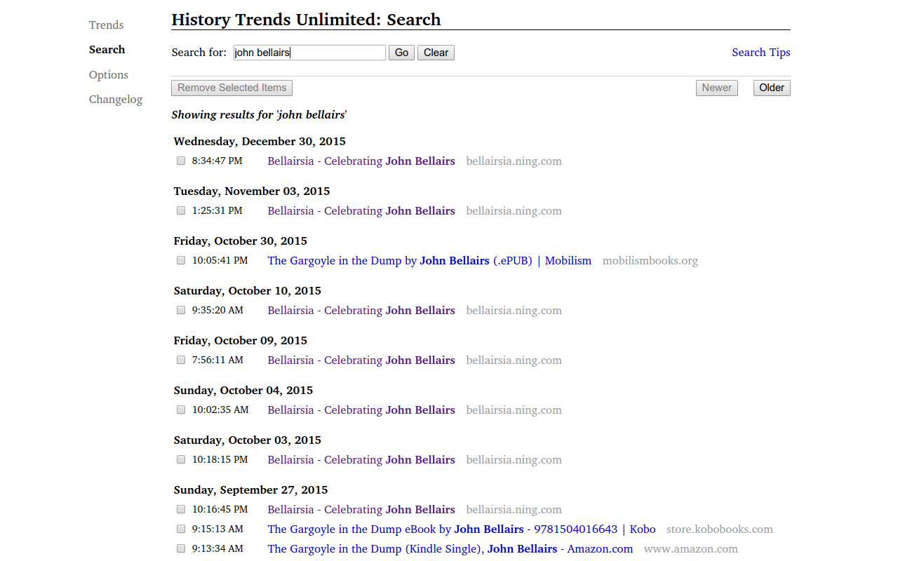This screenshot has height=561, width=898.
Task: Open Gargoyle in the Dump Kobo eBook link
Action: pos(462,529)
